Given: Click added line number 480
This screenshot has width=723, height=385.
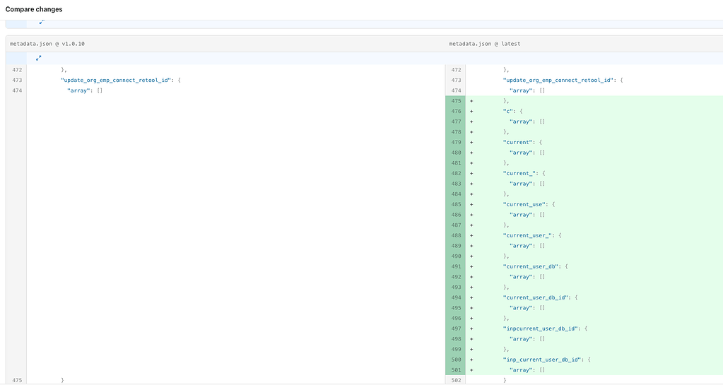Looking at the screenshot, I should (x=456, y=153).
